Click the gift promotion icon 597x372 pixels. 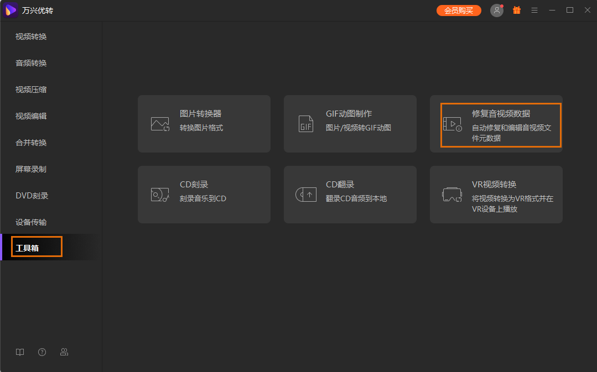coord(516,10)
